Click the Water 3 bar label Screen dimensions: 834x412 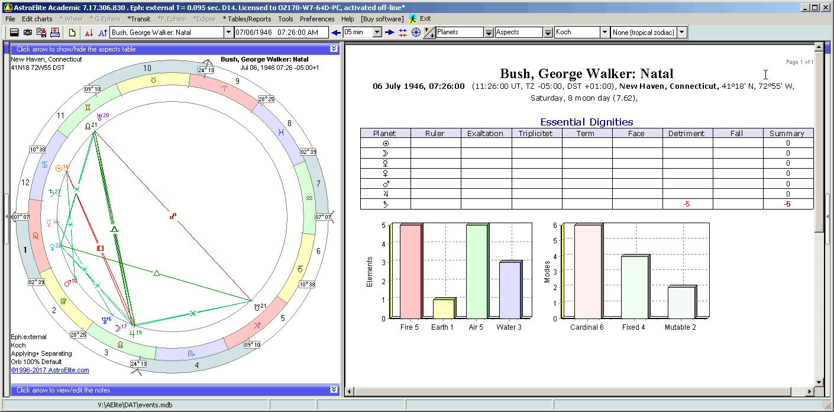click(509, 327)
